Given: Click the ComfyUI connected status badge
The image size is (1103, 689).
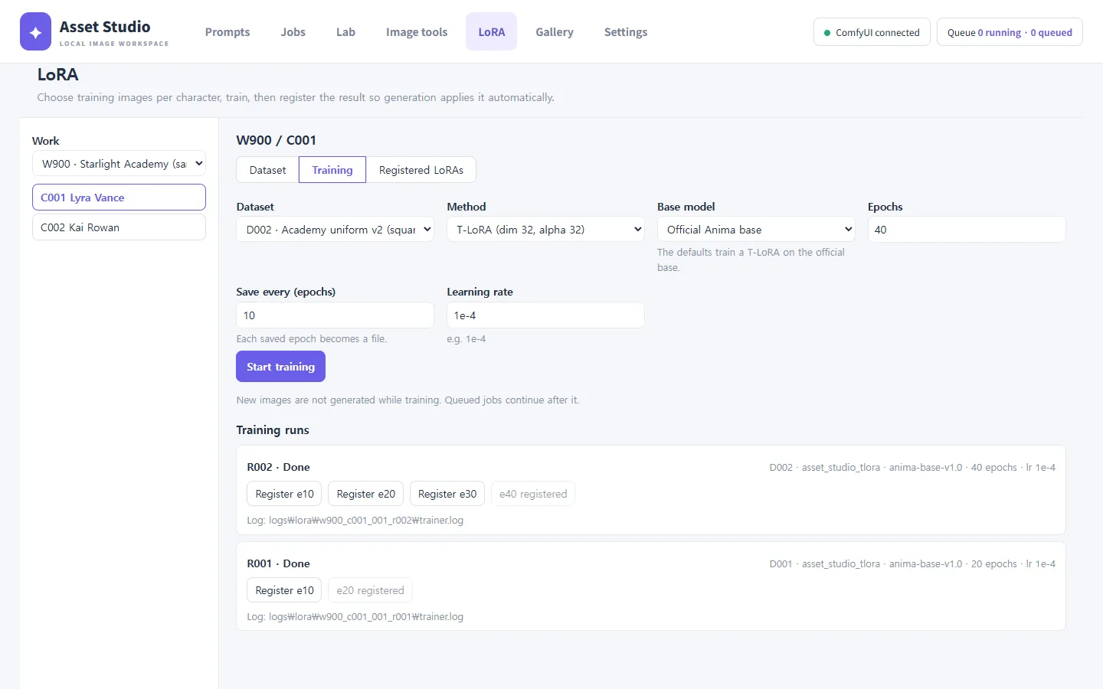Looking at the screenshot, I should (x=872, y=32).
